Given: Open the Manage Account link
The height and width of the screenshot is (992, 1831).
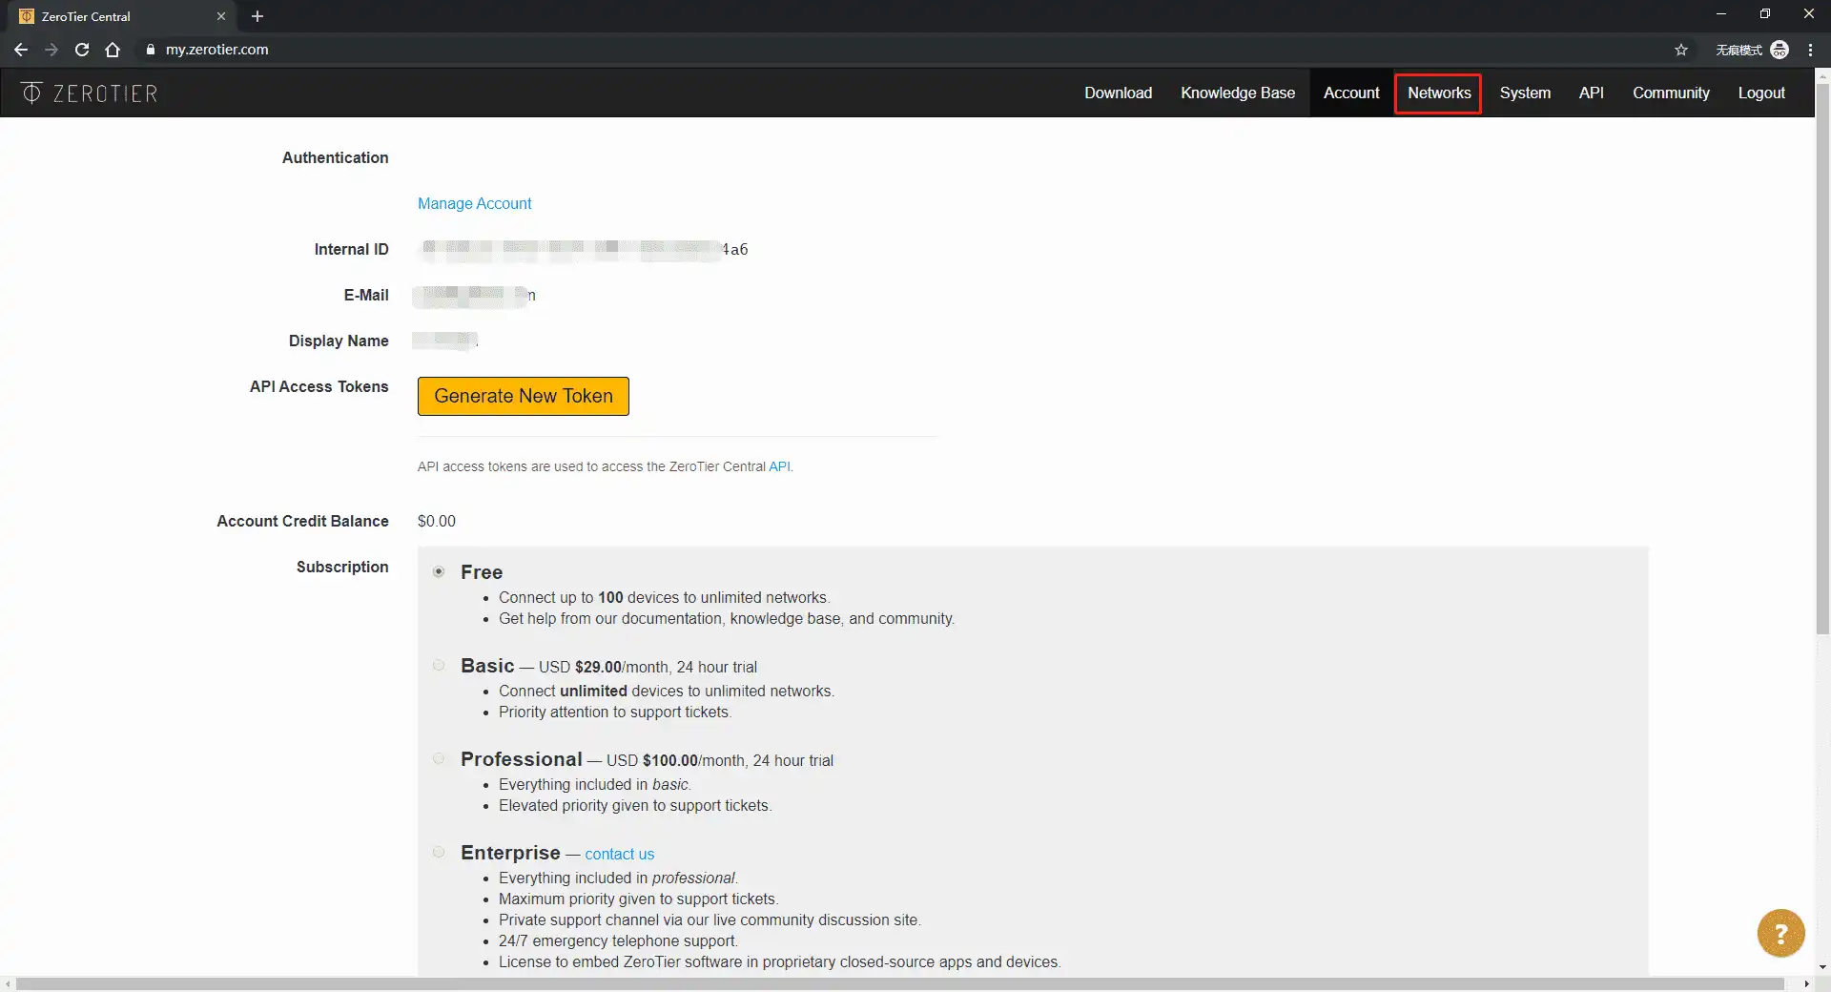Looking at the screenshot, I should [x=474, y=203].
